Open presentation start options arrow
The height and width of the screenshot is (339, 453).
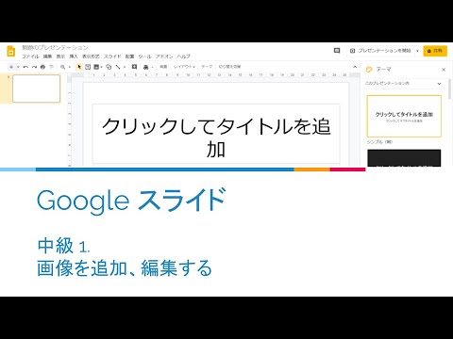[x=417, y=51]
